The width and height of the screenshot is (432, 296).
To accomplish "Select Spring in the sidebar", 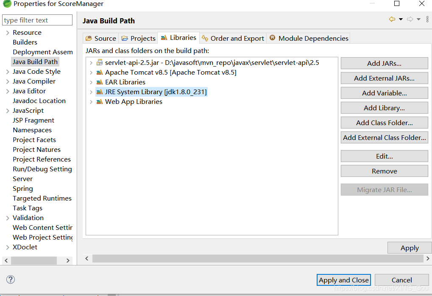I will click(x=23, y=189).
